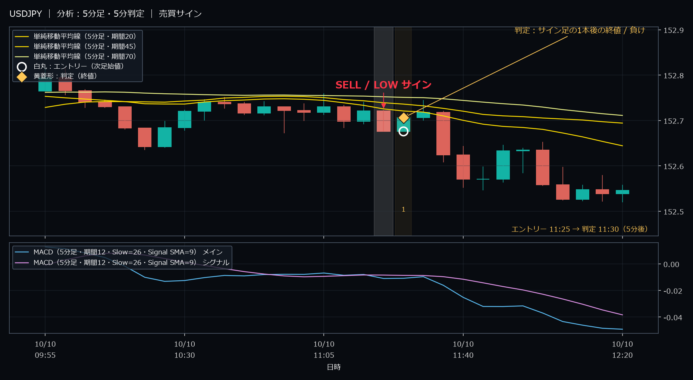Click the 152.9 price axis label
The height and width of the screenshot is (380, 693).
674,30
